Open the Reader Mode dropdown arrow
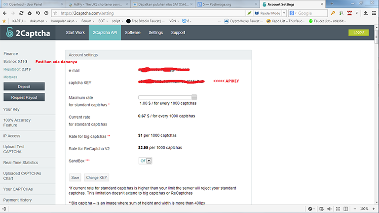 tap(284, 13)
